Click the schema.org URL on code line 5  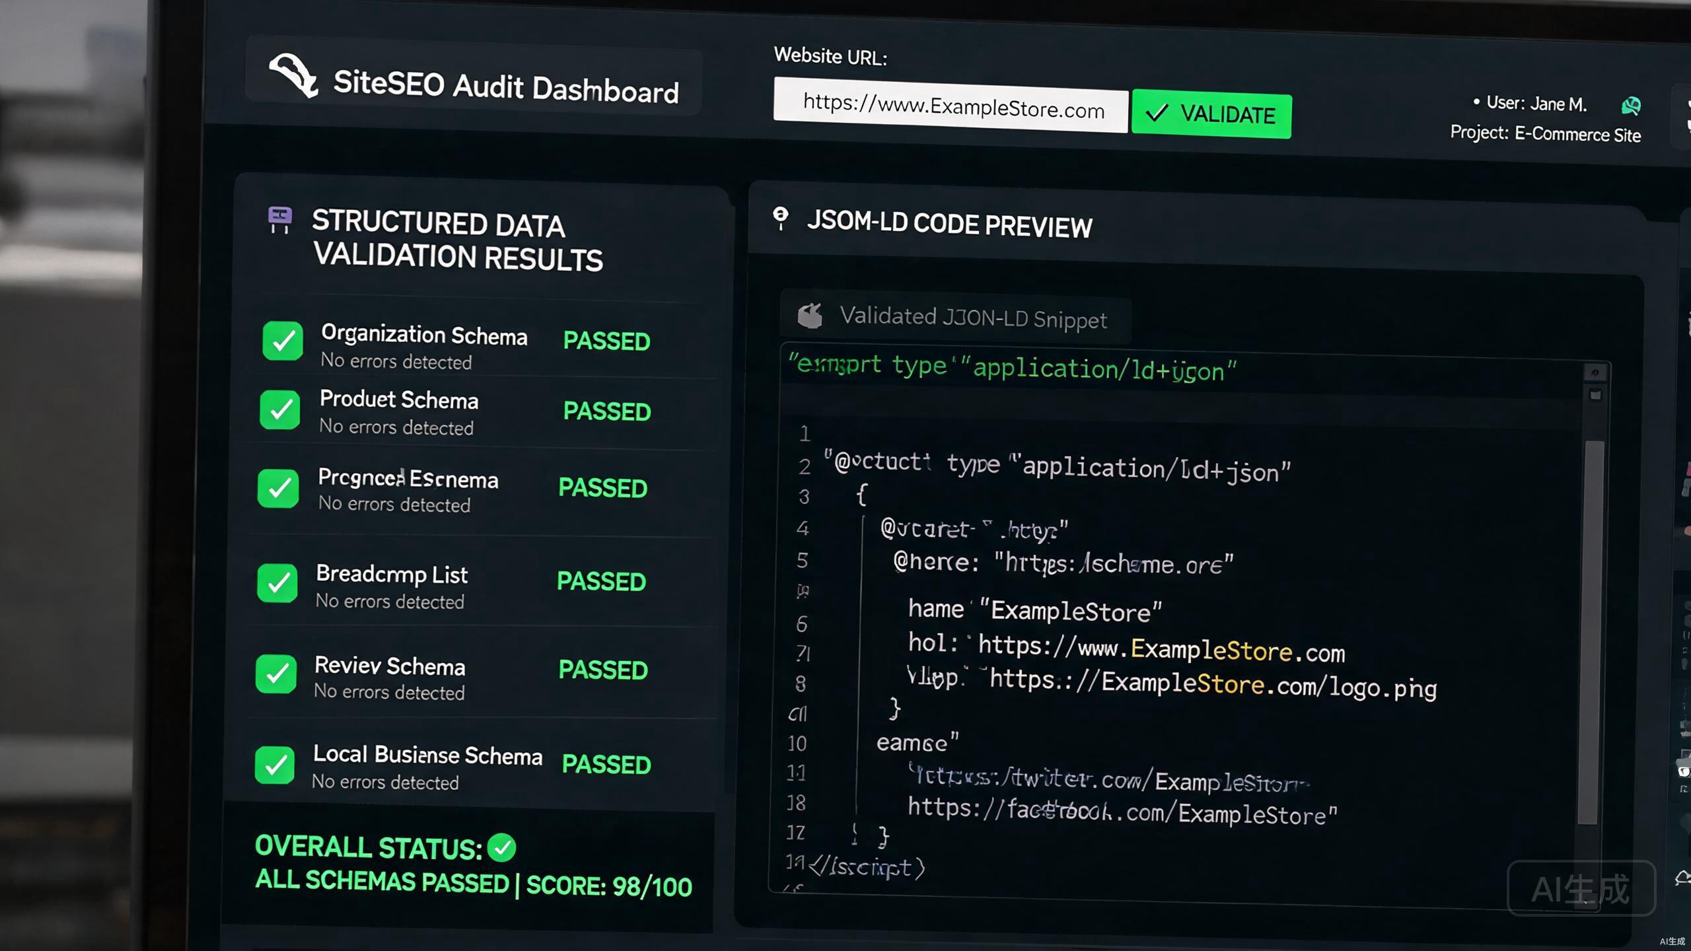pos(1114,564)
